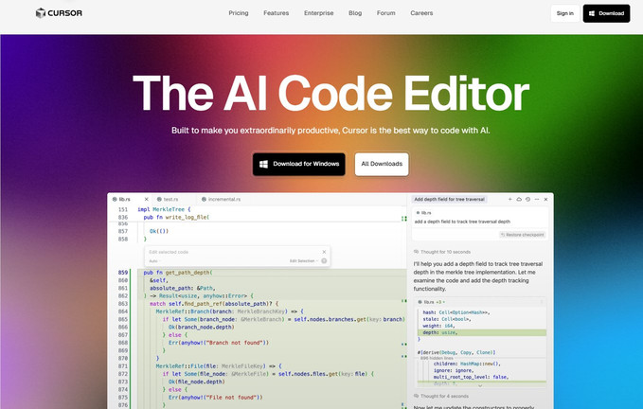Click the green diff indicator icon in editor
The width and height of the screenshot is (643, 409).
click(404, 219)
